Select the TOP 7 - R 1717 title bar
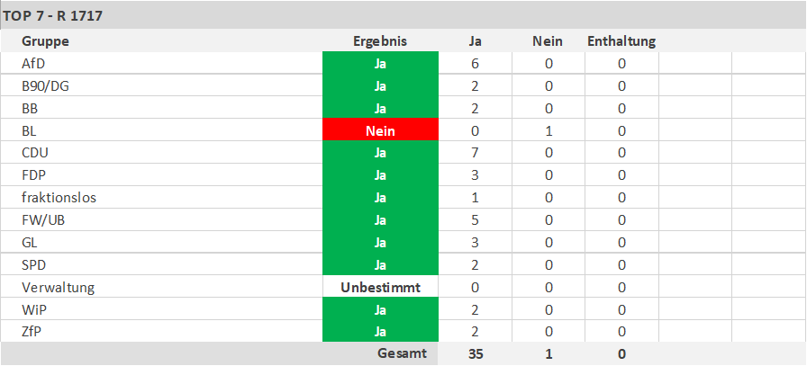Image resolution: width=807 pixels, height=366 pixels. point(403,16)
